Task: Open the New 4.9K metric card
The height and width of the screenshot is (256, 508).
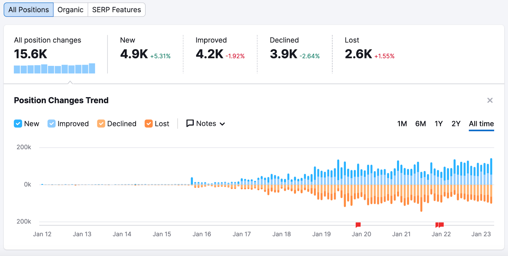Action: pyautogui.click(x=145, y=54)
